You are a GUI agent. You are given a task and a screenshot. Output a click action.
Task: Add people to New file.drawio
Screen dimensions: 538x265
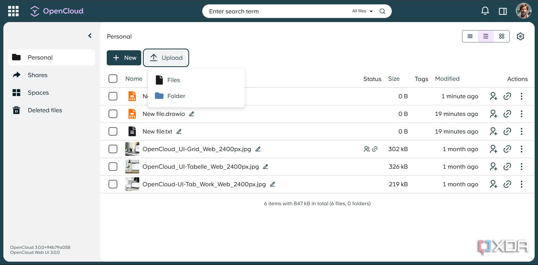tap(493, 114)
